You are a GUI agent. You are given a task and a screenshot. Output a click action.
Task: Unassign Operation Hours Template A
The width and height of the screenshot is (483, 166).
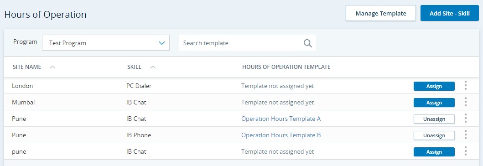tap(434, 119)
